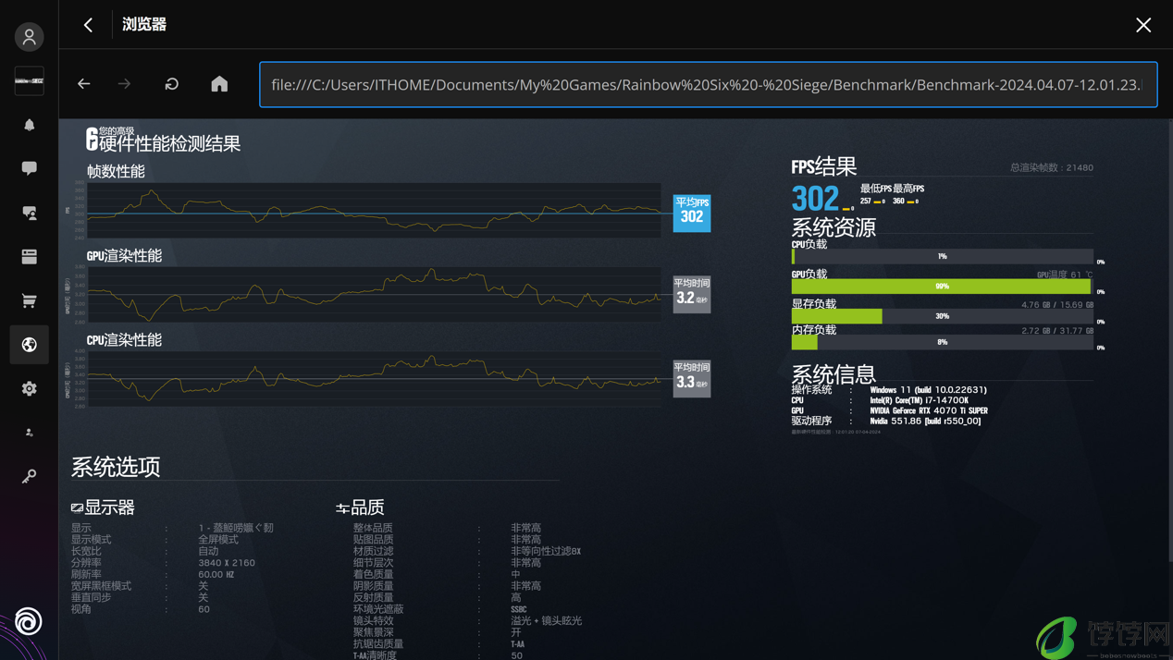
Task: Click the Ubisoft swirl logo
Action: 29,621
